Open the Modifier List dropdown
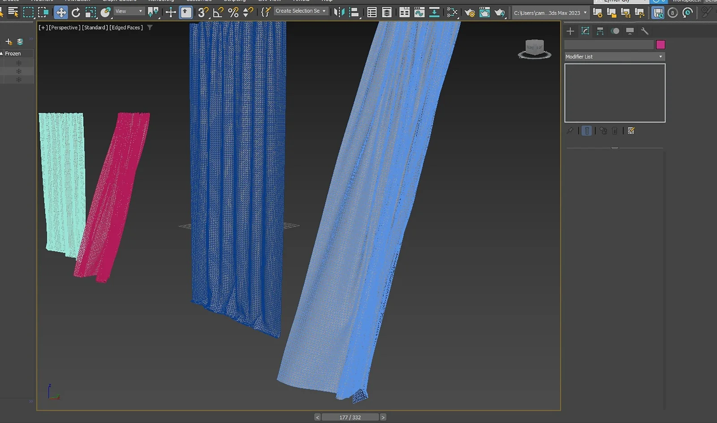The image size is (717, 423). 614,56
